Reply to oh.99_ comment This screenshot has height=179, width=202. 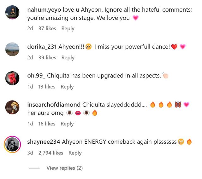coord(67,87)
